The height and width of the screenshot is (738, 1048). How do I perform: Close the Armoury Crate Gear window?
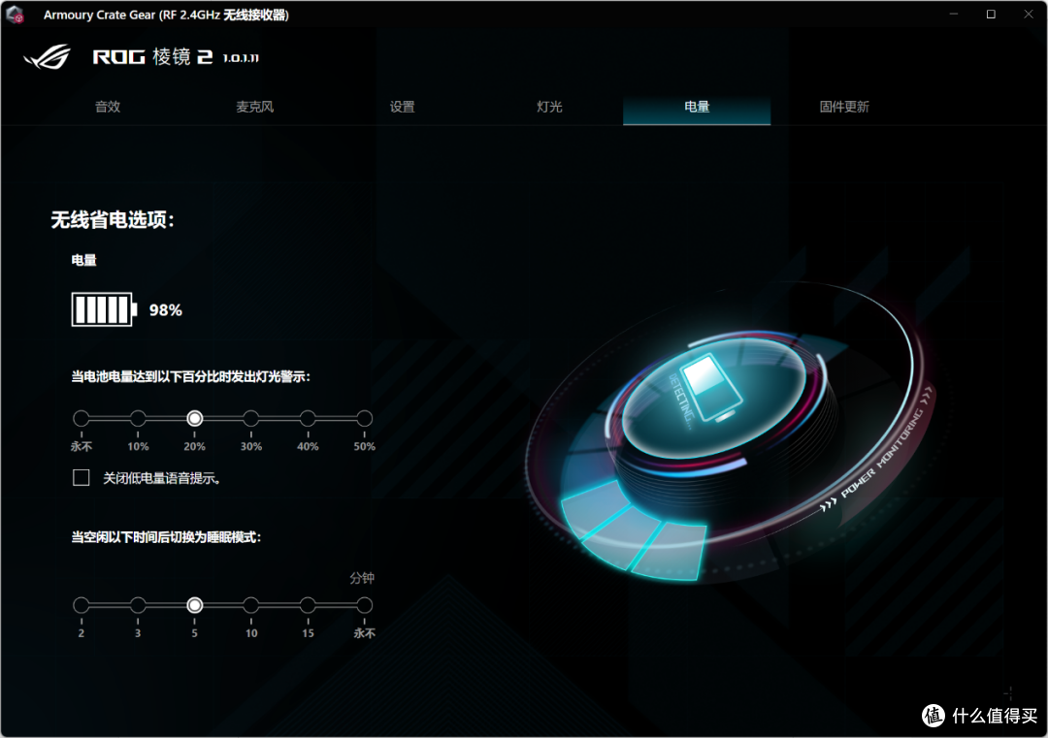tap(1028, 14)
